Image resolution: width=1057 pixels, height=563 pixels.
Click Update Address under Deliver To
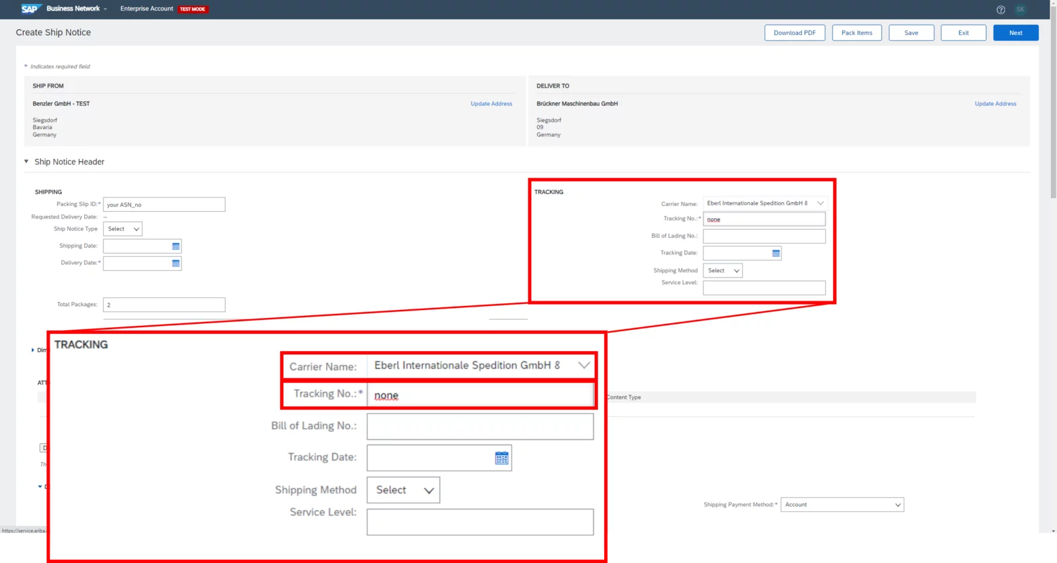point(995,104)
